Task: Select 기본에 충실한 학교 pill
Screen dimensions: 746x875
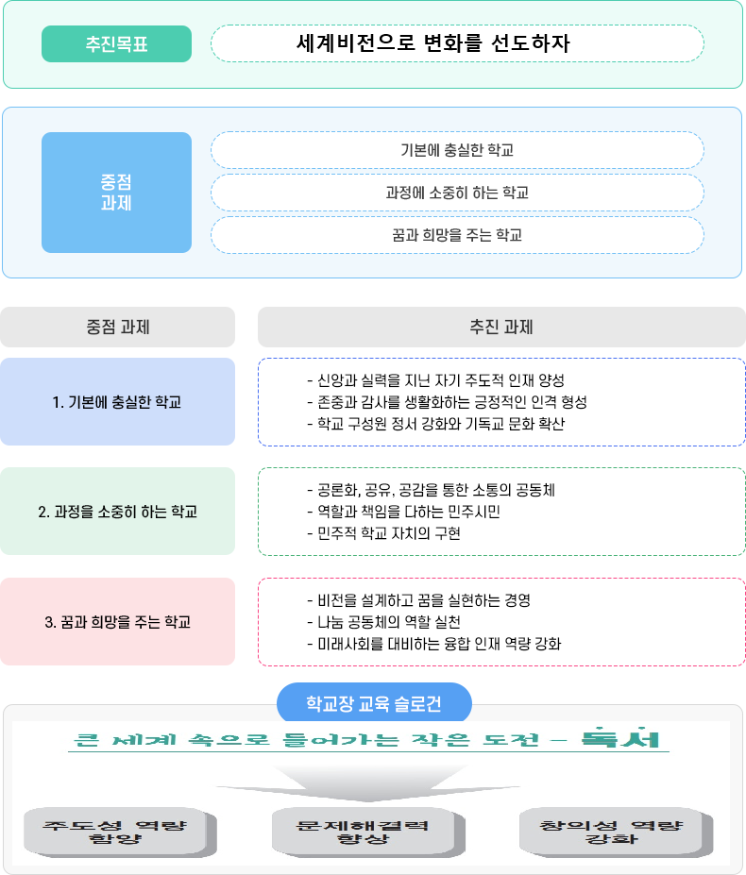Action: (x=457, y=150)
